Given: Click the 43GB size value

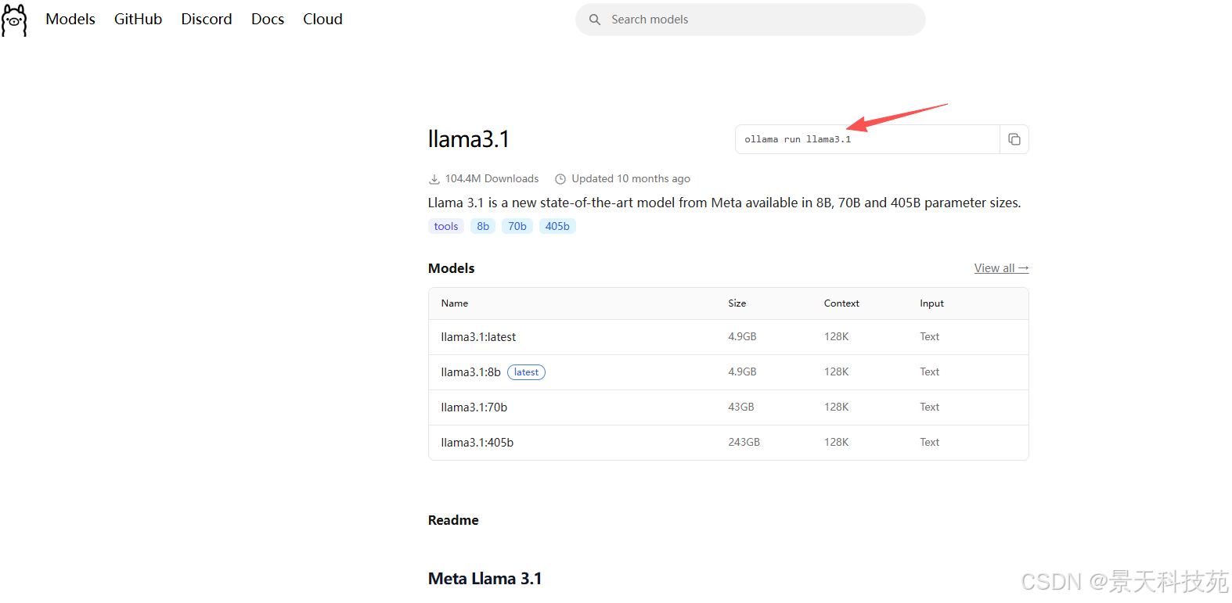Looking at the screenshot, I should point(741,407).
